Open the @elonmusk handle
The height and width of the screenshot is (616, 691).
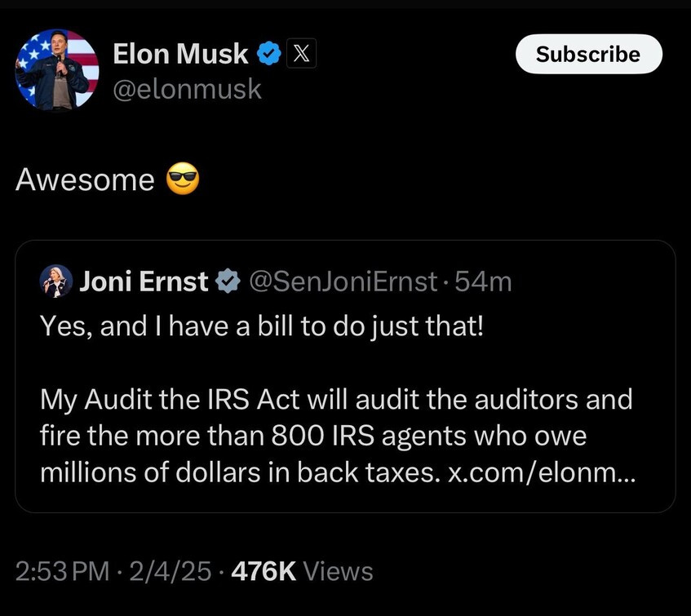click(x=187, y=88)
